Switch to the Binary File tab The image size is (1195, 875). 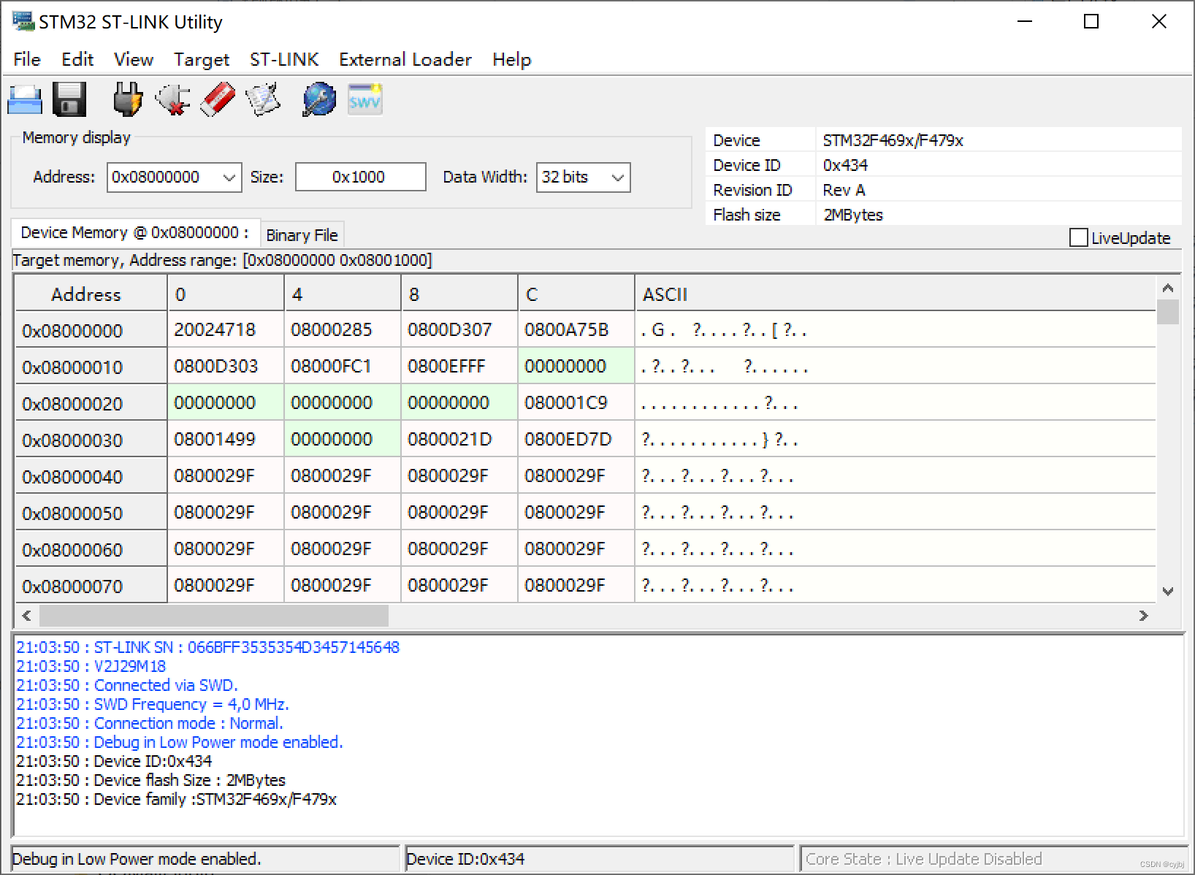(302, 235)
